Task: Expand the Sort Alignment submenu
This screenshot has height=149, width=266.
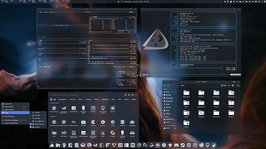Action: pyautogui.click(x=38, y=121)
